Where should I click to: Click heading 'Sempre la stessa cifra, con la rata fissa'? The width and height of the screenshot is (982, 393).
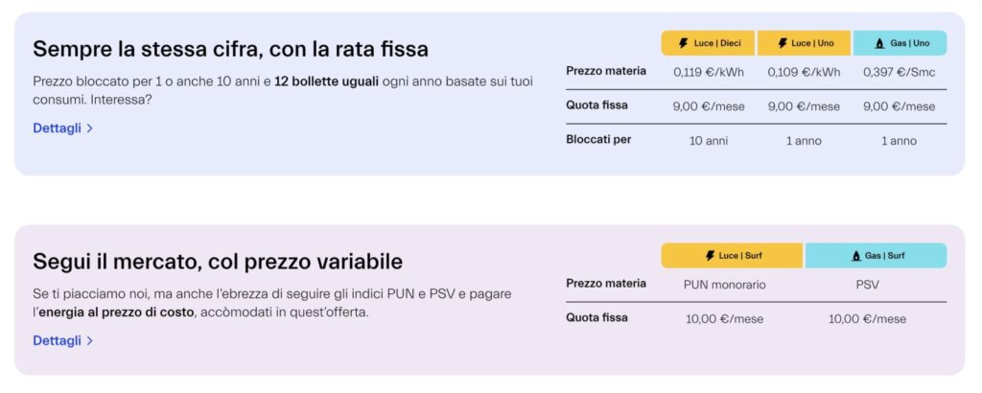pos(230,49)
